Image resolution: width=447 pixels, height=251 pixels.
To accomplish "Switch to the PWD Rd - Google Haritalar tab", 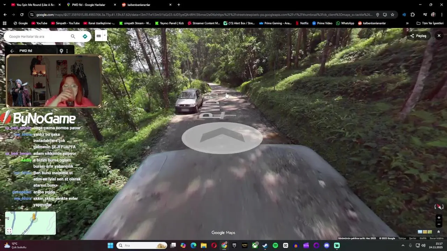I will point(91,5).
